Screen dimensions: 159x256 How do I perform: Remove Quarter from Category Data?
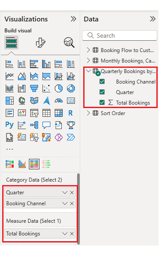tap(72, 193)
